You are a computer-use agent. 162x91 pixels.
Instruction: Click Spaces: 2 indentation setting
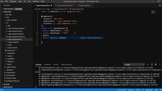pyautogui.click(x=131, y=90)
